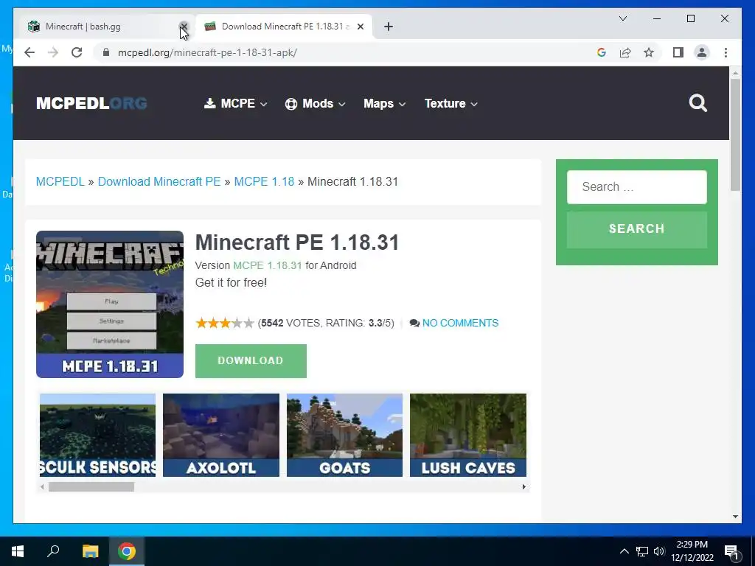Open a new tab with plus icon

pyautogui.click(x=389, y=27)
